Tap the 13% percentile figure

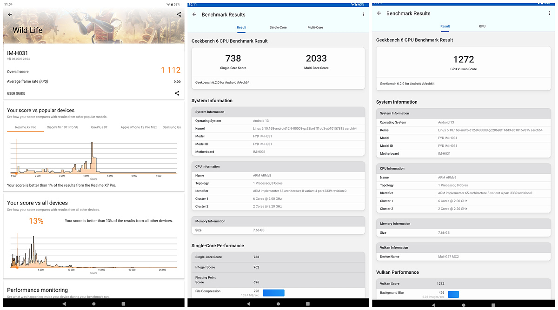coord(36,221)
